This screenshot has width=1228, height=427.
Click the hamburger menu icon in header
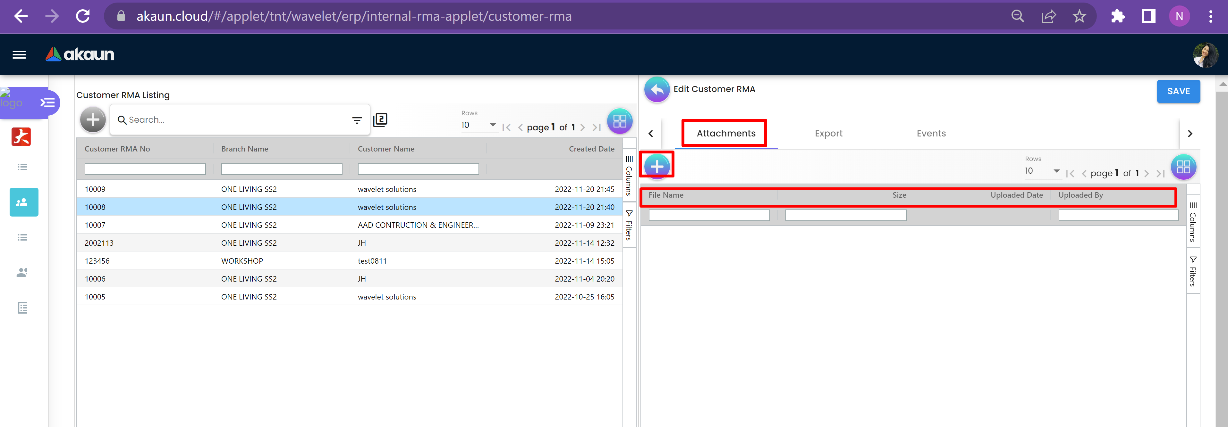click(19, 55)
